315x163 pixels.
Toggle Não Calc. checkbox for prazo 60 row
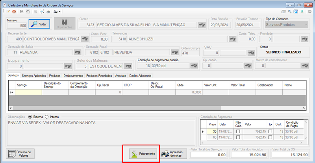[238, 137]
